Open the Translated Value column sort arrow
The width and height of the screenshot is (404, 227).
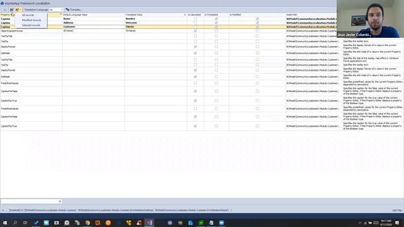[x=185, y=15]
